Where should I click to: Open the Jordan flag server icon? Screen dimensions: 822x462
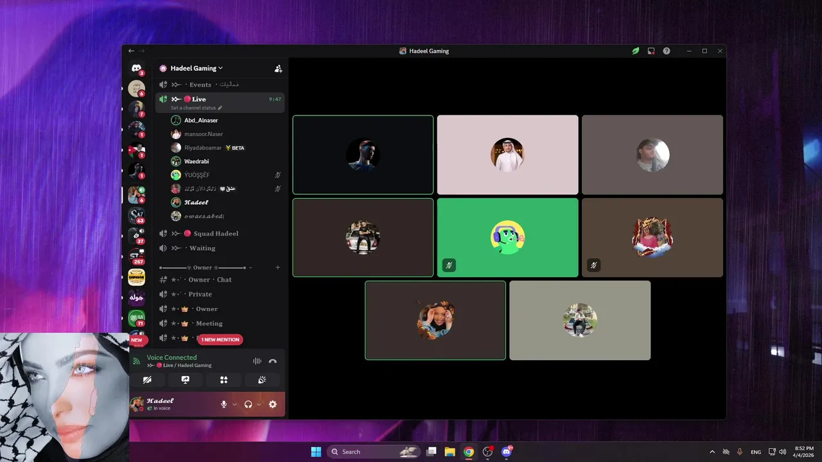click(x=136, y=151)
